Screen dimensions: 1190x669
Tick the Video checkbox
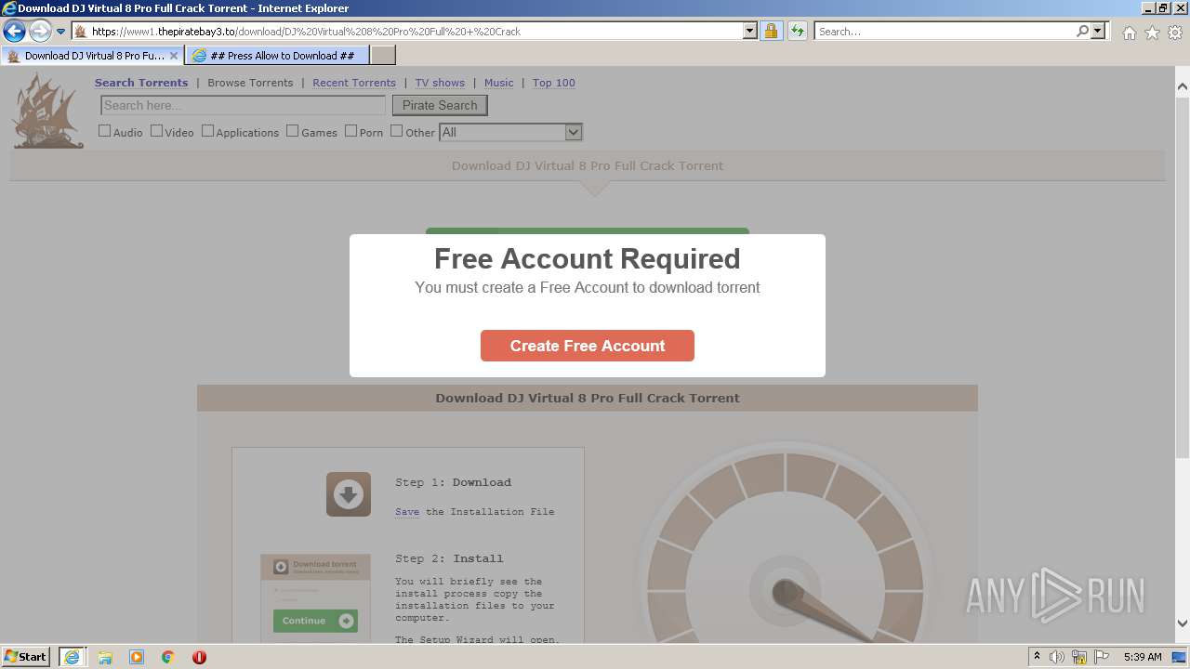pyautogui.click(x=157, y=131)
